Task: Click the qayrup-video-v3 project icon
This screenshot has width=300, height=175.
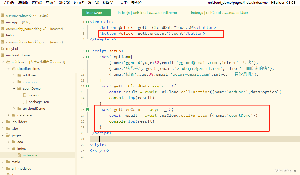Action: [3, 15]
